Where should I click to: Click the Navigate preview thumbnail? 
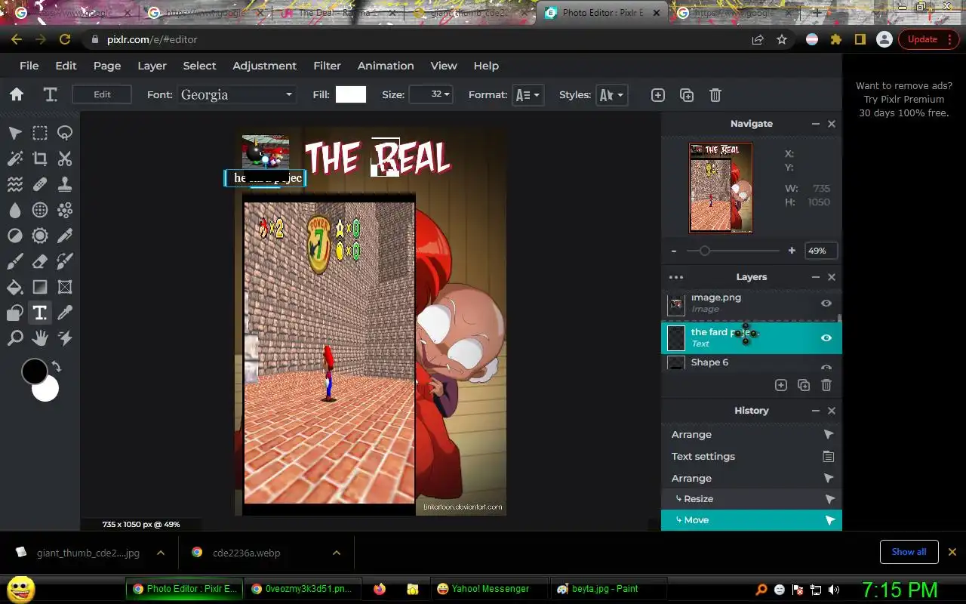[721, 188]
